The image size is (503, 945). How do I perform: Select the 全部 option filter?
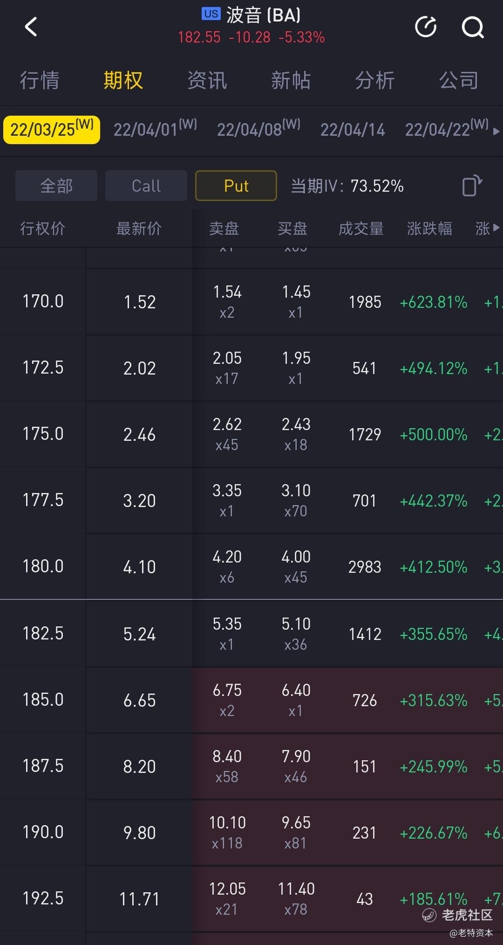pyautogui.click(x=56, y=186)
